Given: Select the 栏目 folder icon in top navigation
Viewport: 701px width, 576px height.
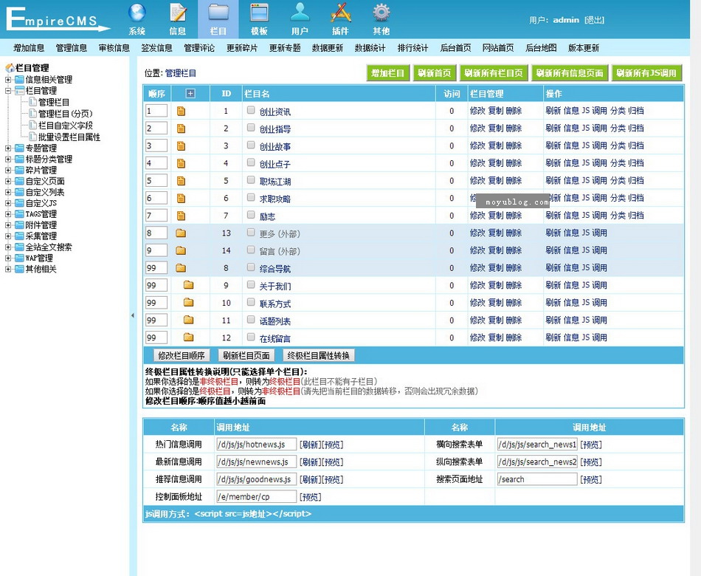Looking at the screenshot, I should (x=218, y=13).
